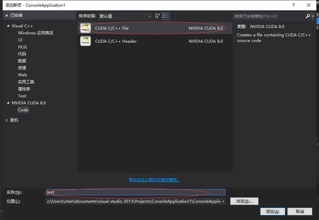The height and width of the screenshot is (220, 319).
Task: Select the UI category
Action: [x=20, y=40]
